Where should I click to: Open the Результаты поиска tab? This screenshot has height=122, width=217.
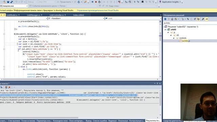[x=153, y=121]
